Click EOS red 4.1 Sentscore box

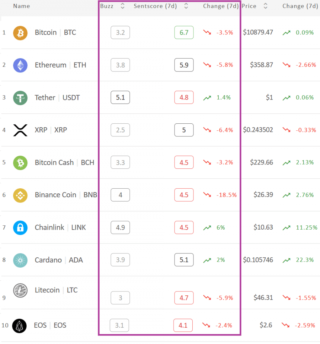point(183,326)
